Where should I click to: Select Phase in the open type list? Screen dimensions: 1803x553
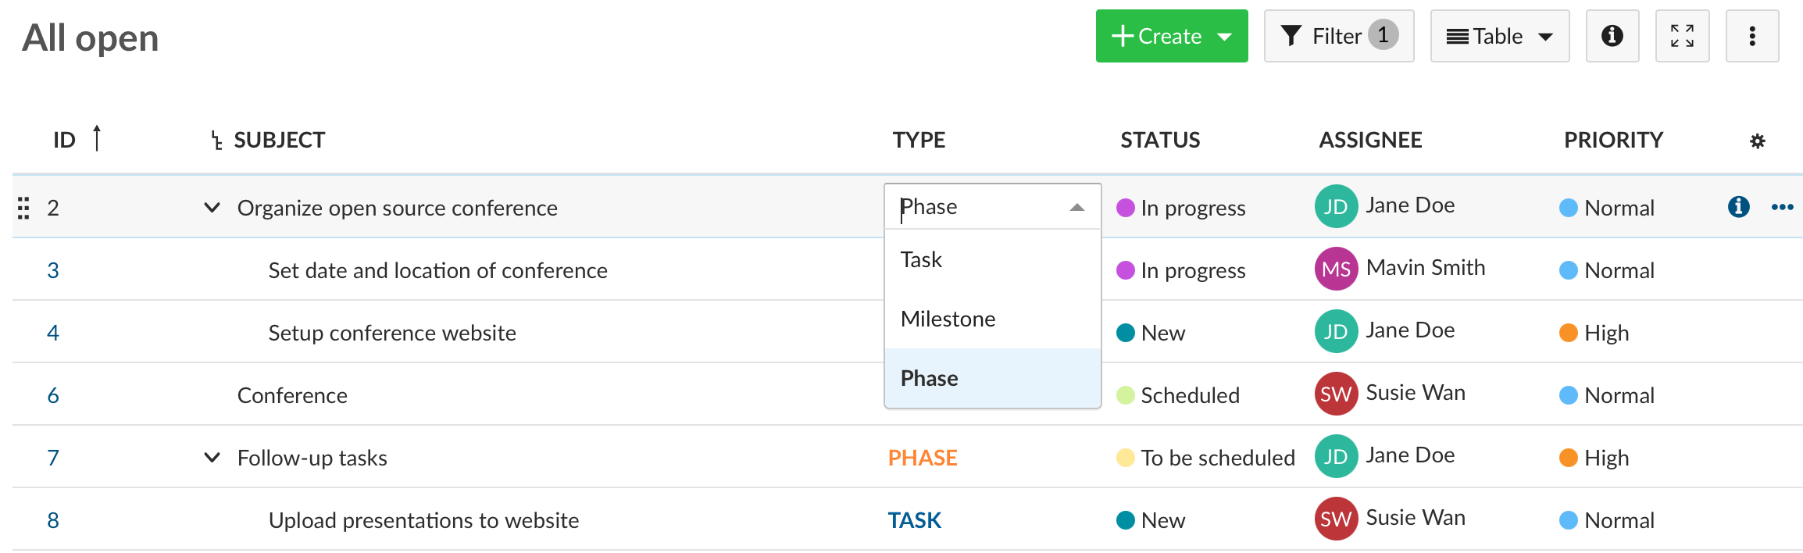(x=929, y=377)
